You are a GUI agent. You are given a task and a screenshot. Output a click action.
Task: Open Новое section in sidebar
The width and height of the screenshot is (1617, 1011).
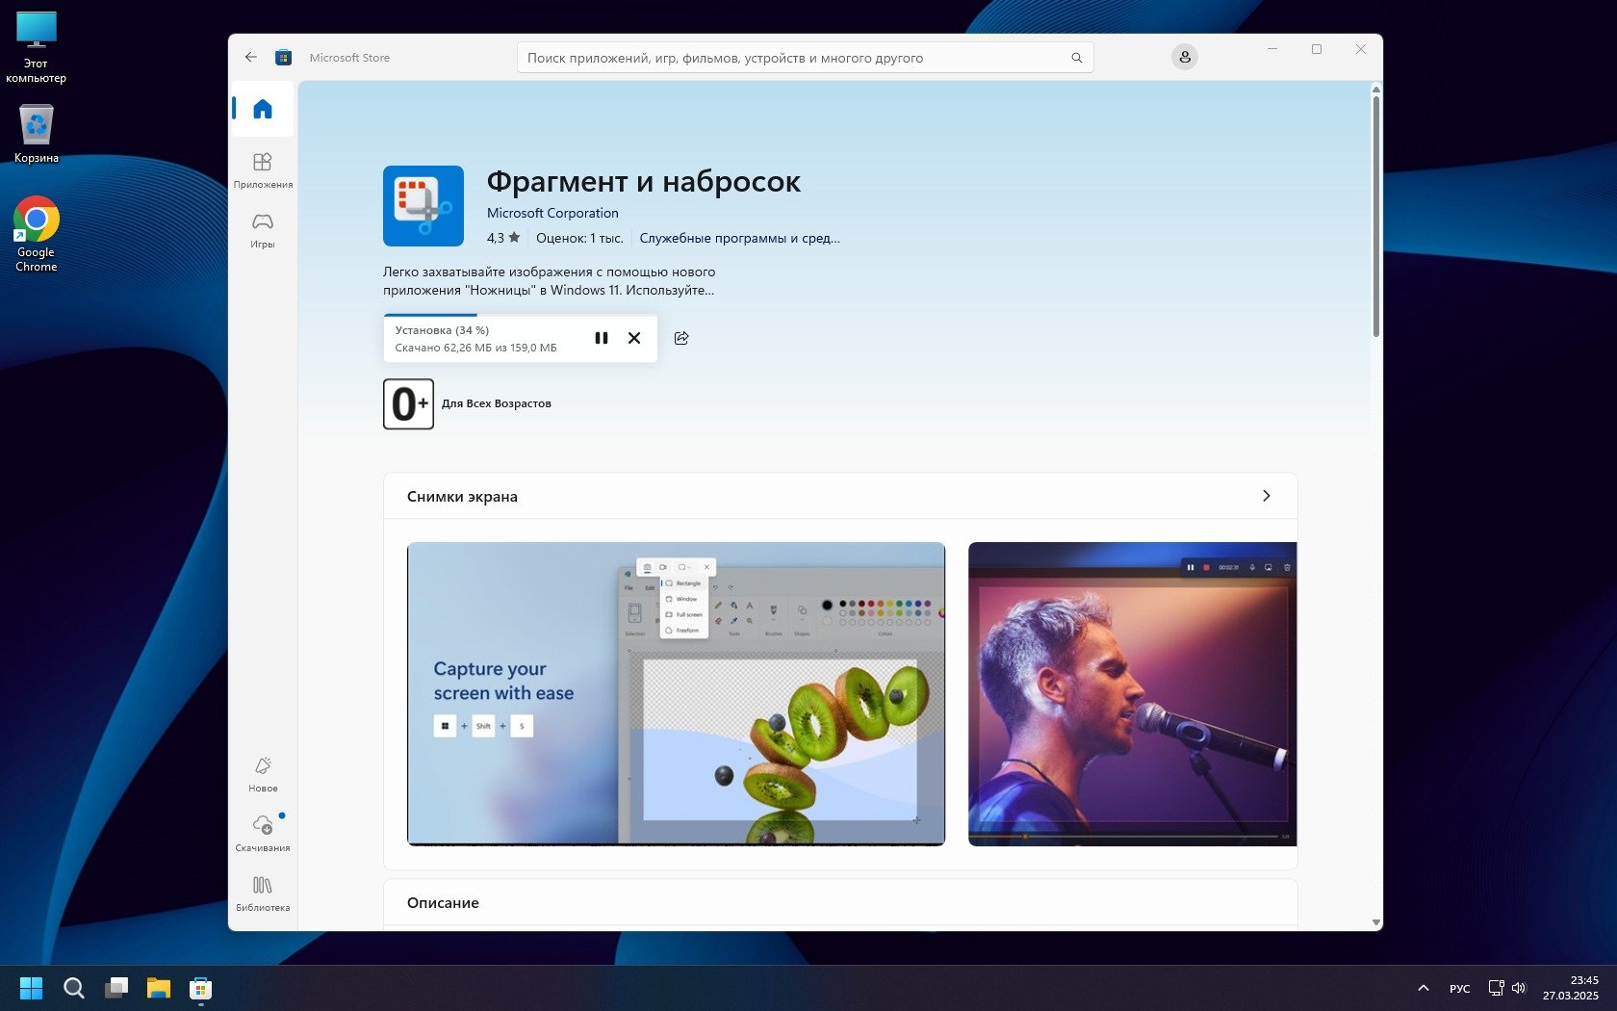click(263, 774)
